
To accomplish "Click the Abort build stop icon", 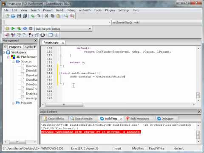I will pos(31,29).
